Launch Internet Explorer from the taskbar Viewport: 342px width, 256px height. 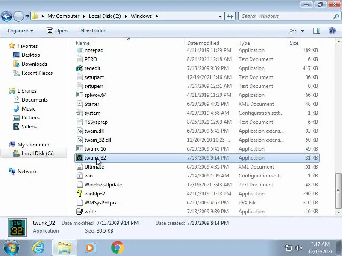[38, 248]
